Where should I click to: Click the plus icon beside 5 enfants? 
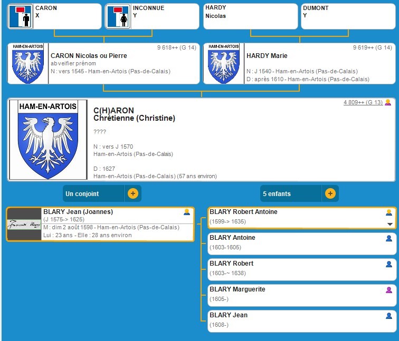click(330, 193)
